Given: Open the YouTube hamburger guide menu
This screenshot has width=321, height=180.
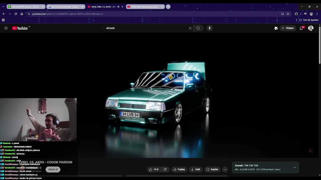Looking at the screenshot, I should pos(6,28).
